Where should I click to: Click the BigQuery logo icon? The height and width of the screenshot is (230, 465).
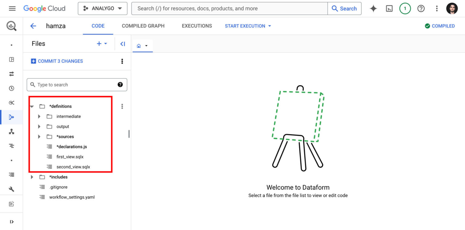(x=12, y=26)
